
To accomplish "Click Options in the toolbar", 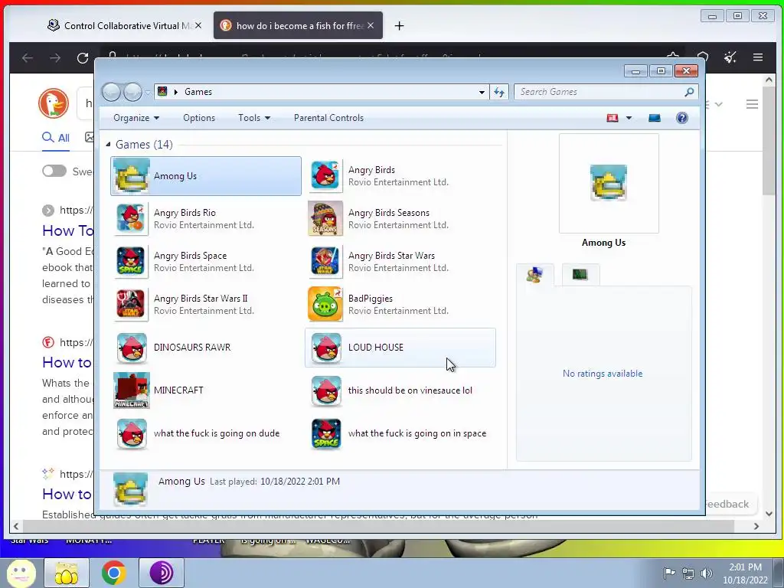I will [199, 118].
